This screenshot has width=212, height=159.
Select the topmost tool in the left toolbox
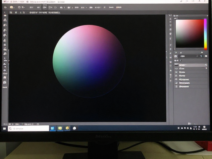pos(5,15)
